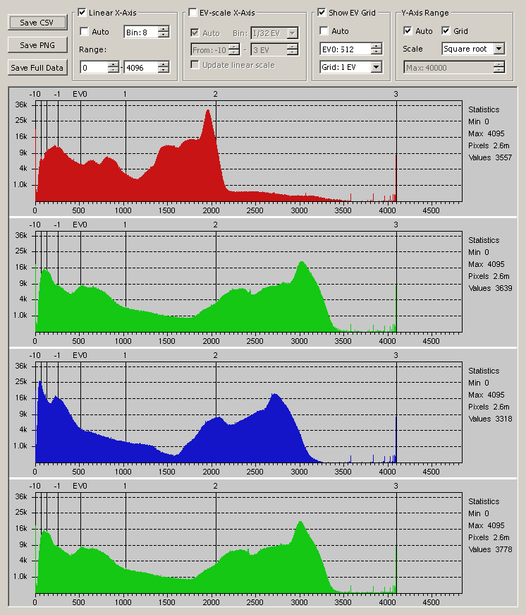
Task: Increase the range start value 0
Action: (113, 64)
